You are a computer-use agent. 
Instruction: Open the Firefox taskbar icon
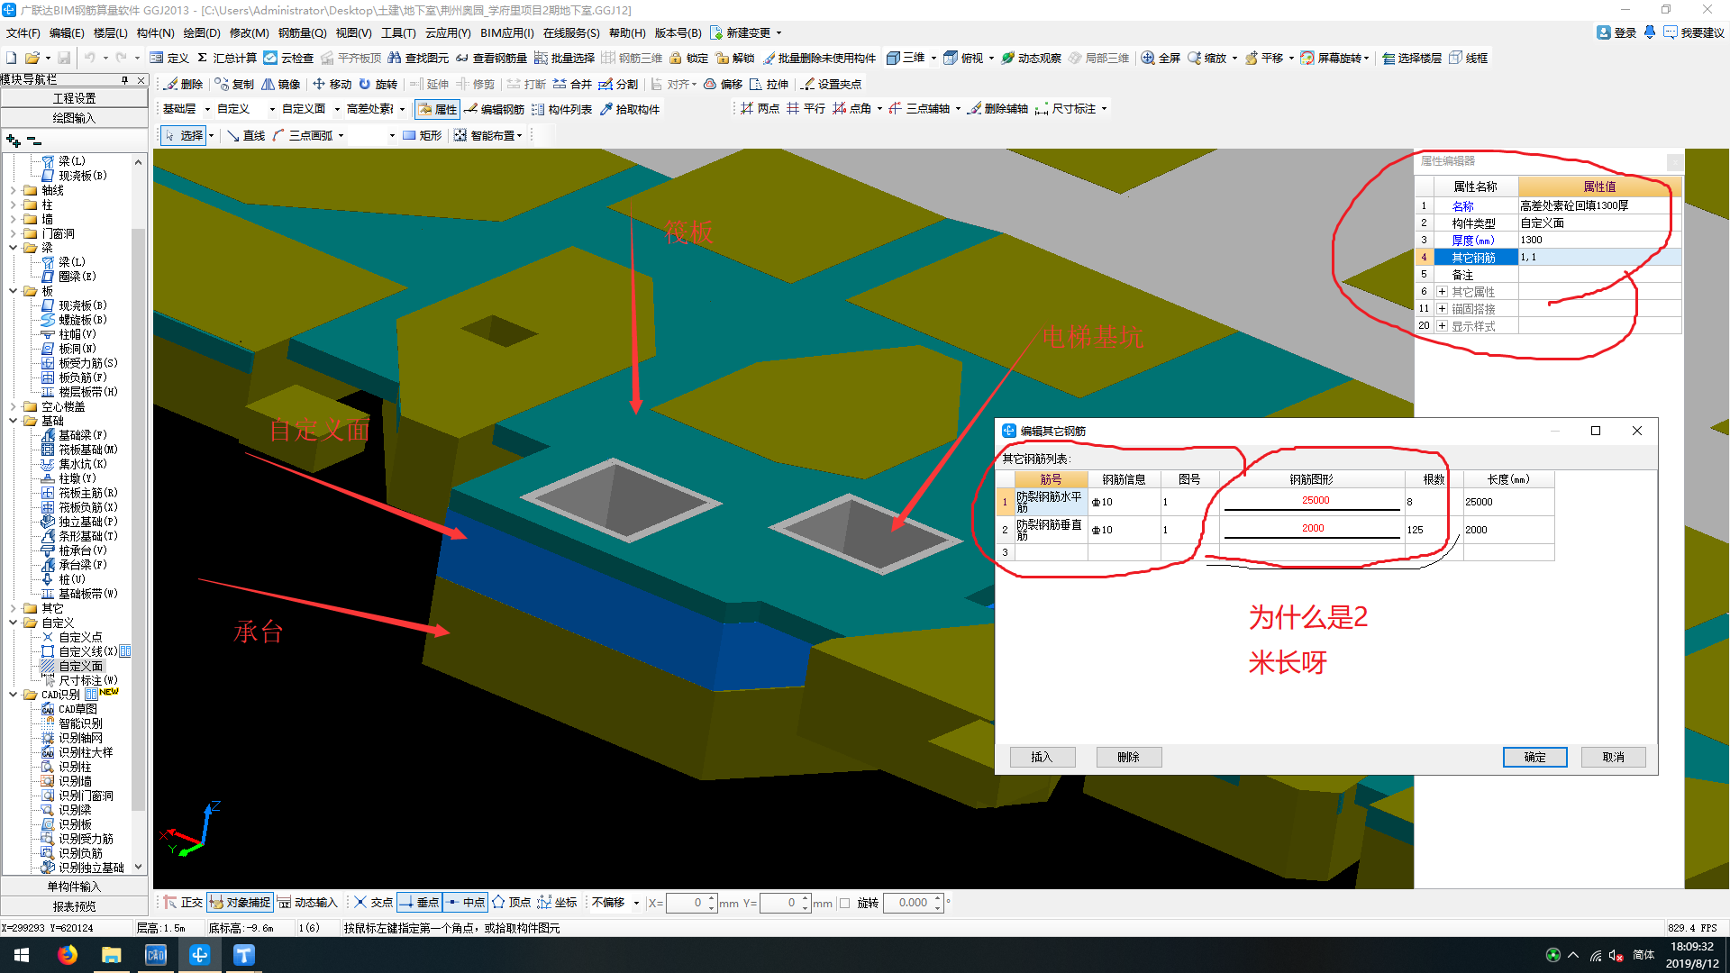[x=67, y=955]
